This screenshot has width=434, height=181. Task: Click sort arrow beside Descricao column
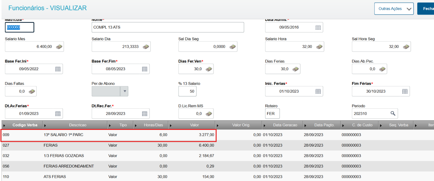pos(45,125)
